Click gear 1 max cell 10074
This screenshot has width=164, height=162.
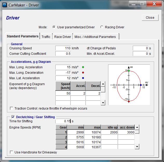pyautogui.click(x=93, y=132)
